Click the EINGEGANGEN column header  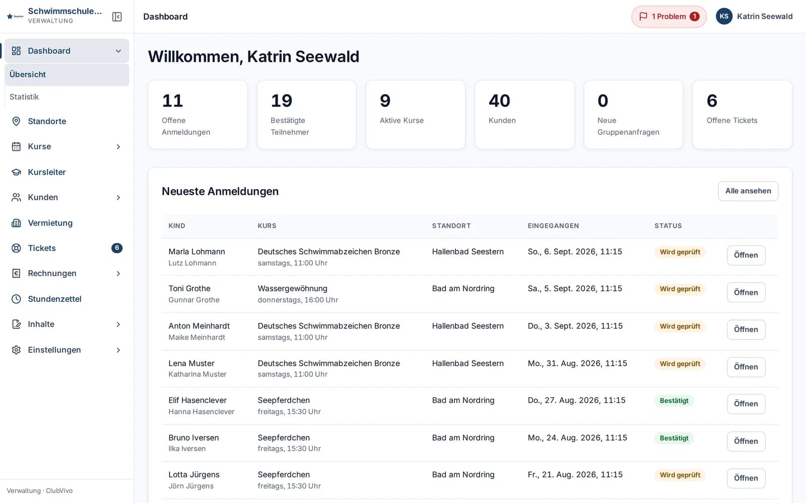(x=553, y=226)
